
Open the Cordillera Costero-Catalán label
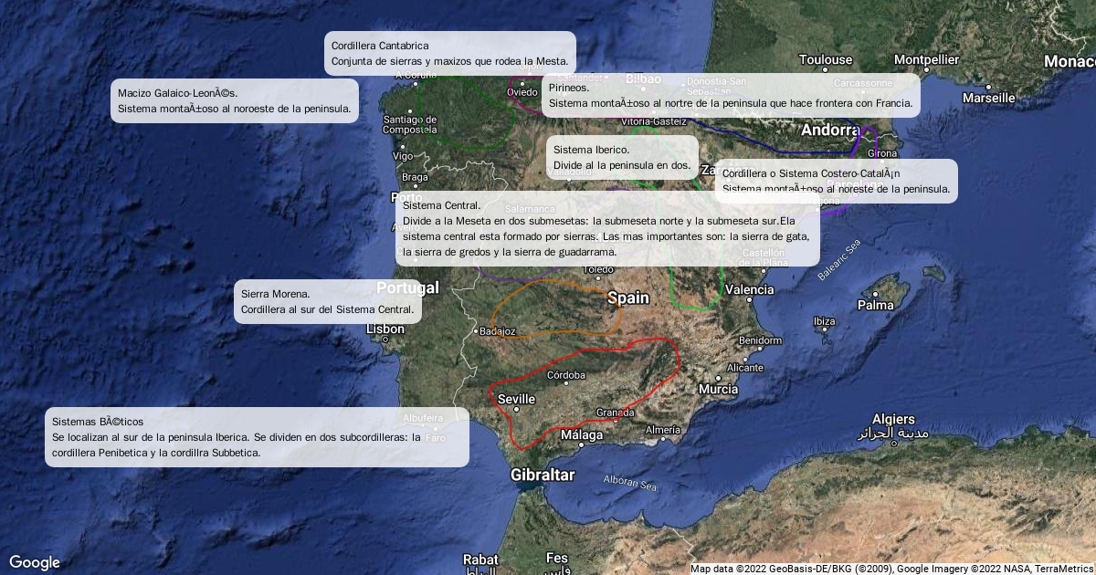(836, 181)
